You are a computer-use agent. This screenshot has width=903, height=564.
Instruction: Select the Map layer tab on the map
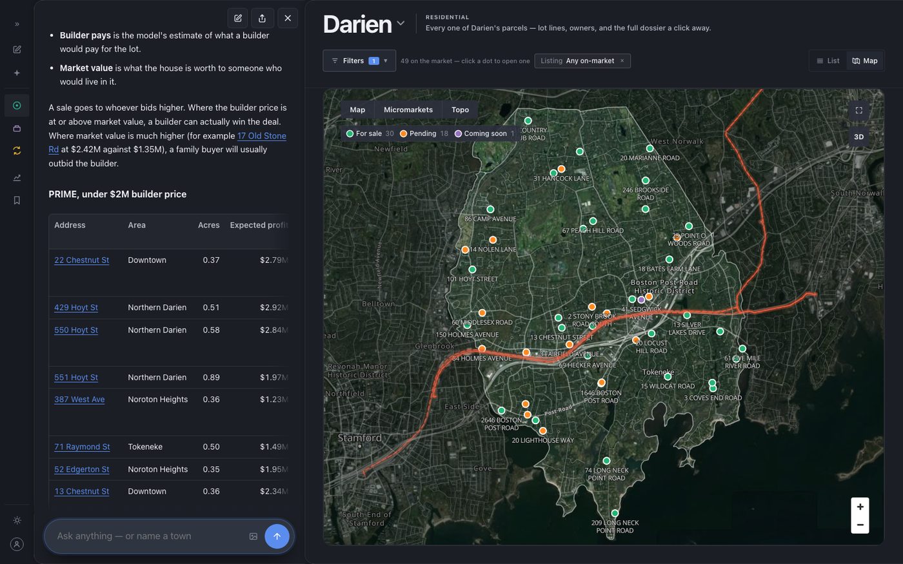(x=357, y=110)
